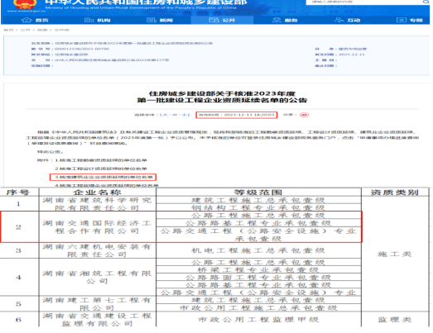Click the 发布时间 2023-12-13 timestamp
This screenshot has height=333, width=433.
(237, 115)
